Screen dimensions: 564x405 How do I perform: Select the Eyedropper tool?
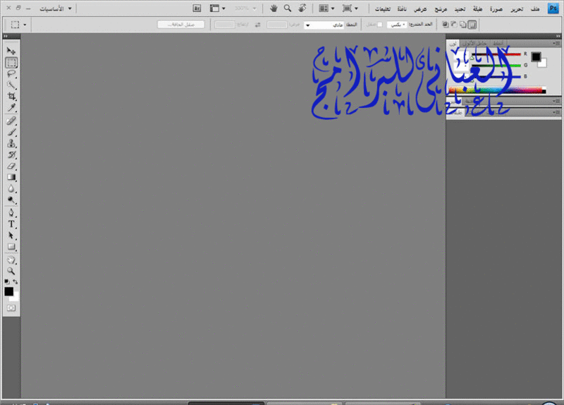(x=11, y=108)
